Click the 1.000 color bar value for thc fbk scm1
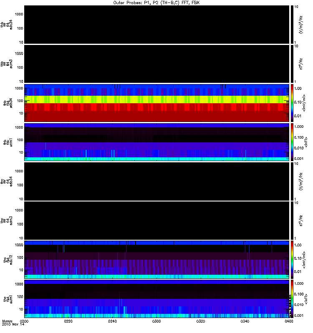The image size is (313, 333). tap(299, 283)
